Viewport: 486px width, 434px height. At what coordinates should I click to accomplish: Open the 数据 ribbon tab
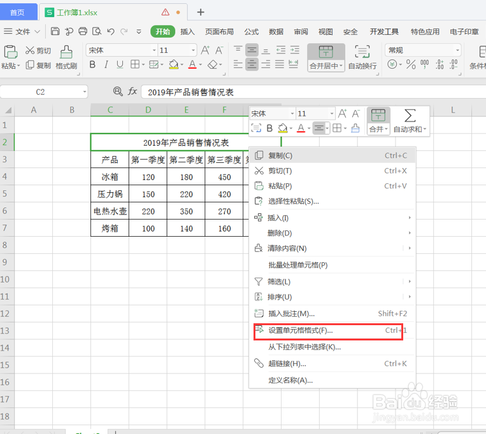pyautogui.click(x=276, y=32)
